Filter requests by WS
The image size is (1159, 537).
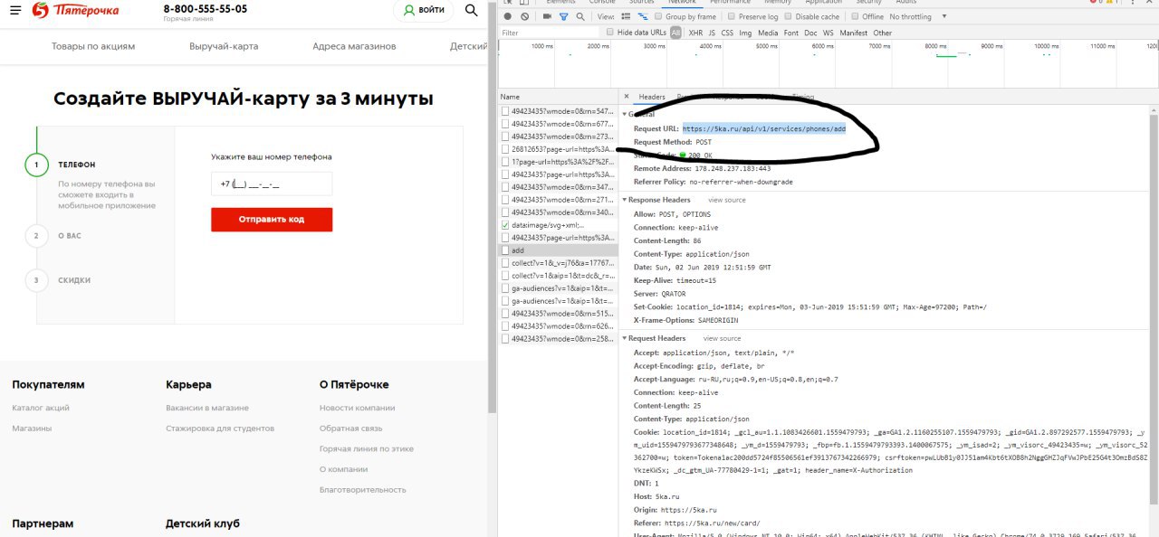[x=829, y=33]
